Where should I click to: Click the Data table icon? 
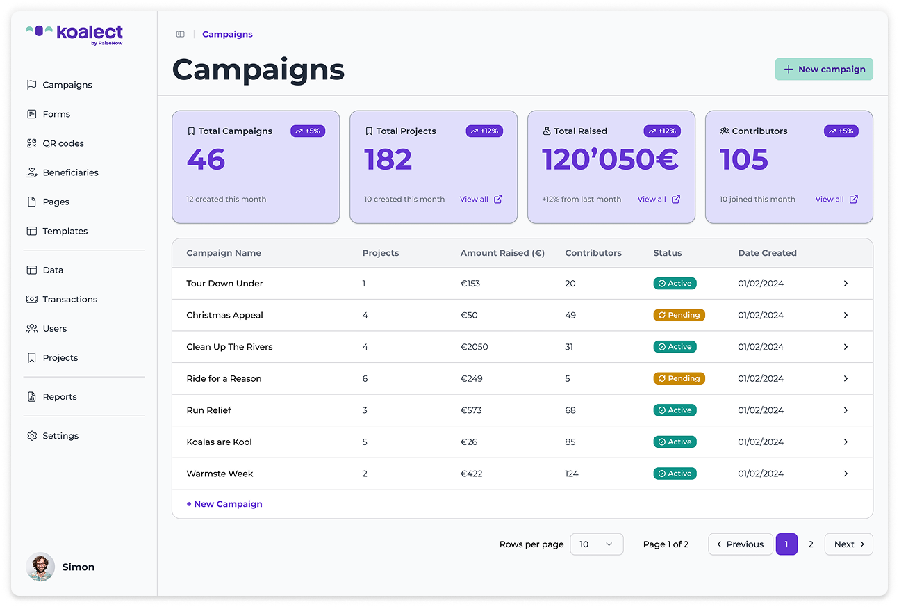coord(31,270)
